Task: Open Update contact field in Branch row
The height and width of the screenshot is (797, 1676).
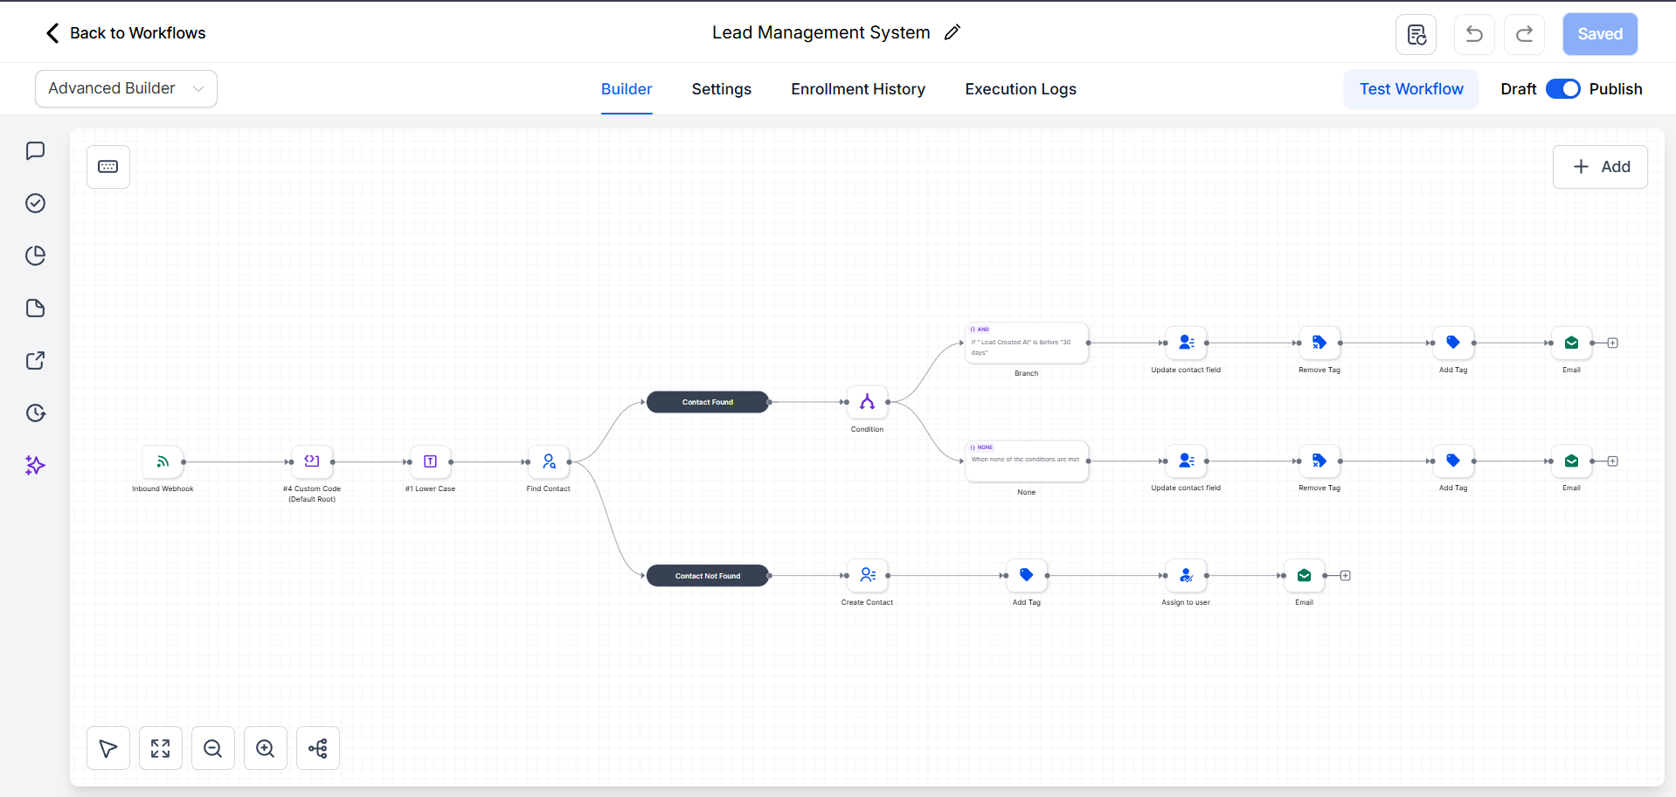Action: pyautogui.click(x=1186, y=343)
